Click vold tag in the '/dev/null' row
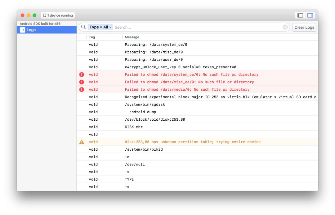 [93, 164]
